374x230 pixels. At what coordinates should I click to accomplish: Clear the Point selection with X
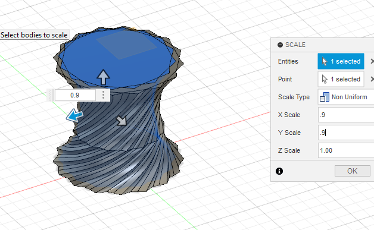[x=372, y=79]
